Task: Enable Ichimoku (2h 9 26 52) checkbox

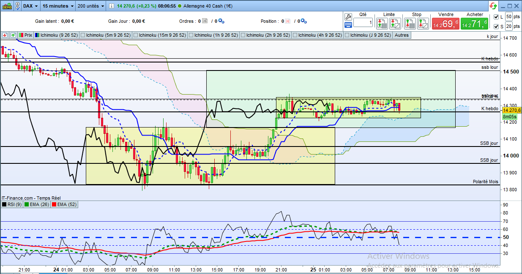Action: pos(243,35)
